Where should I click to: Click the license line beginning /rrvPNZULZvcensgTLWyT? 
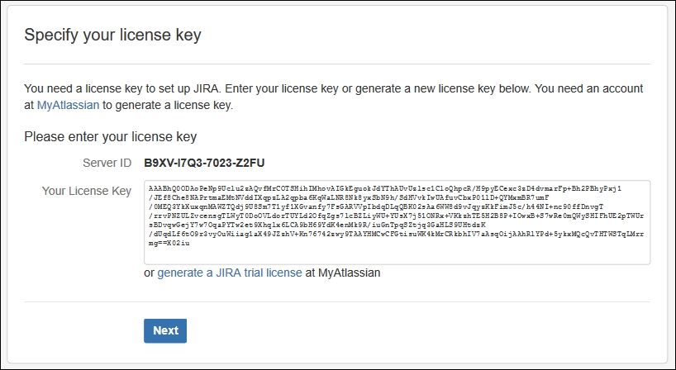point(396,216)
